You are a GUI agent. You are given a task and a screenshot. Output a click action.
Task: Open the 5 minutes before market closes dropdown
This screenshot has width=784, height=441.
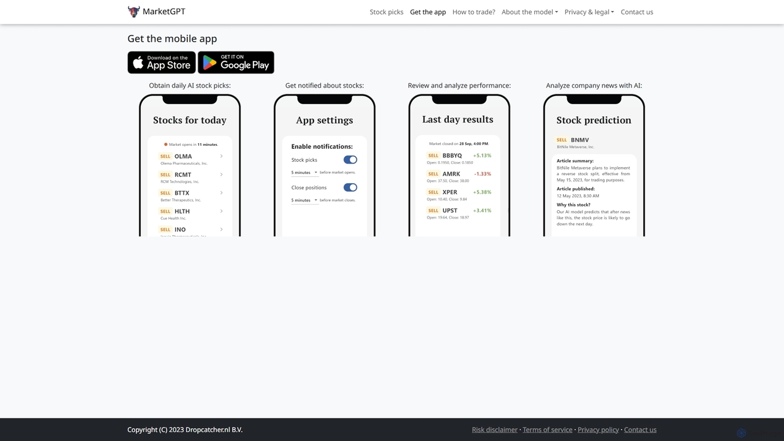tap(304, 200)
